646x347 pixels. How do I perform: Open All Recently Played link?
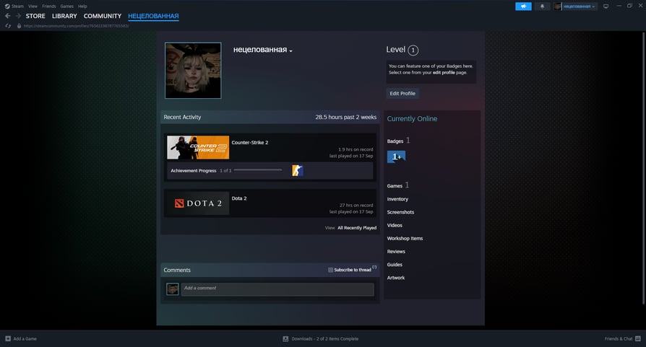(x=357, y=228)
